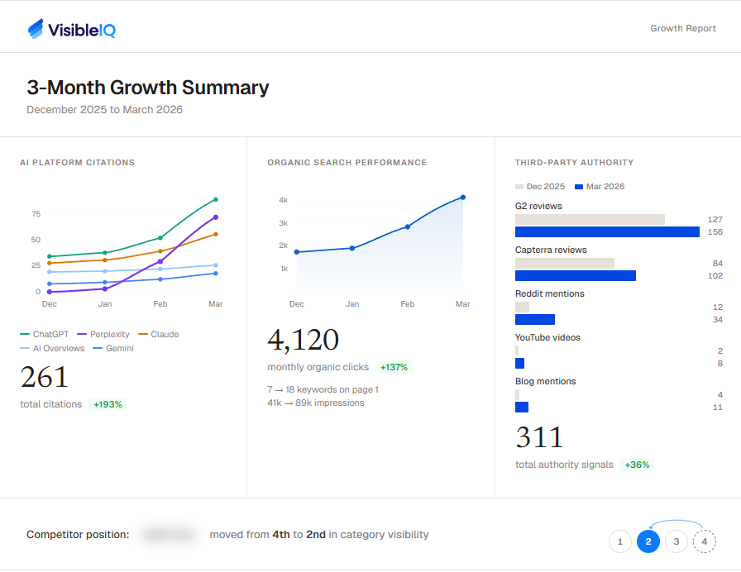Click the AI Platform Citations heading

pos(77,163)
